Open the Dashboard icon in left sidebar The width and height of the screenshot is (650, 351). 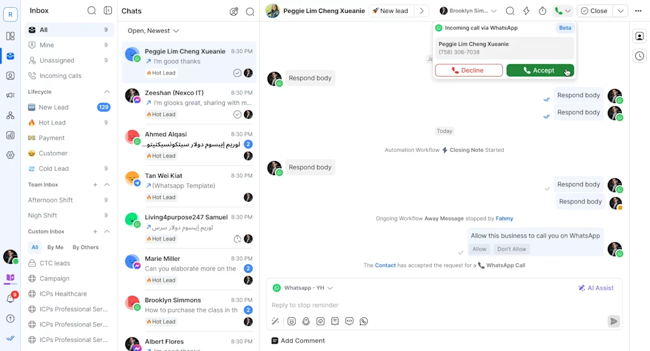coord(10,36)
